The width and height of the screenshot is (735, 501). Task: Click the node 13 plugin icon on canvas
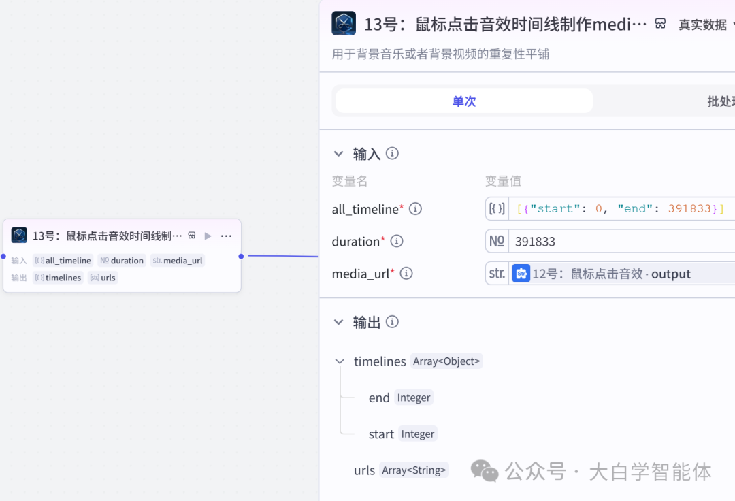(19, 236)
